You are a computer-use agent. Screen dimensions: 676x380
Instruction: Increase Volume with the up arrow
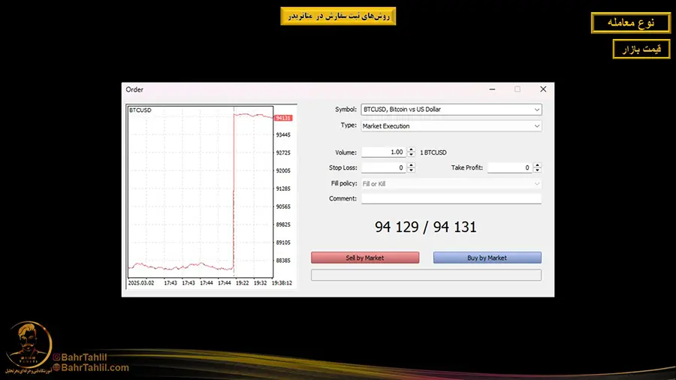[411, 150]
